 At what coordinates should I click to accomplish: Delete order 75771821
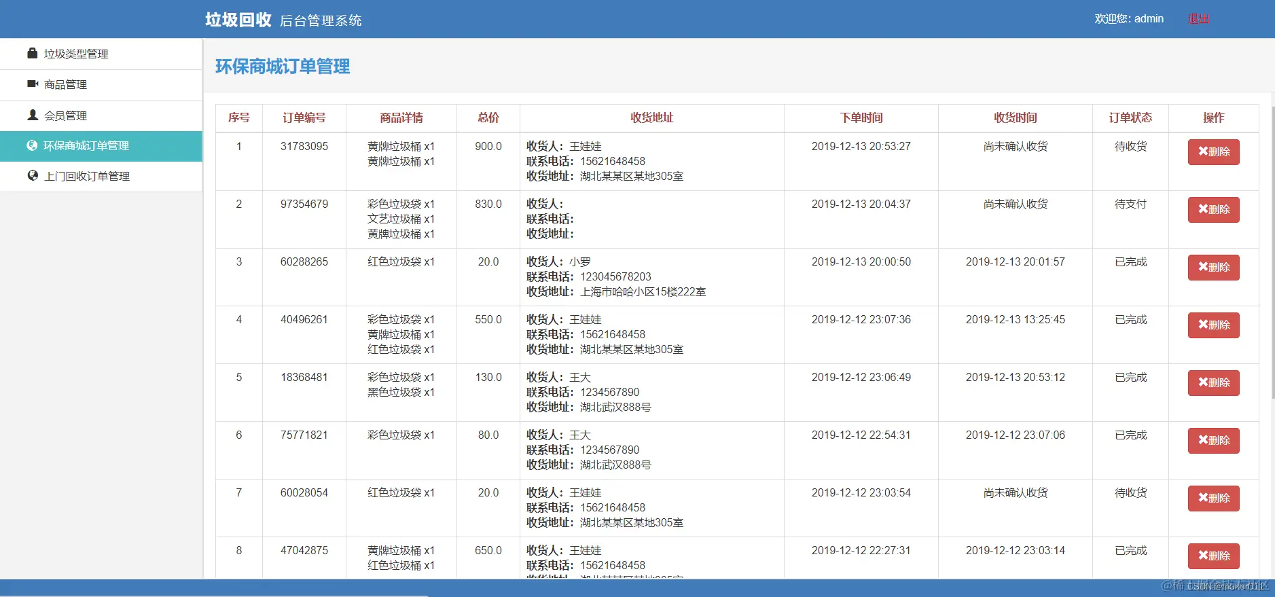[1213, 441]
